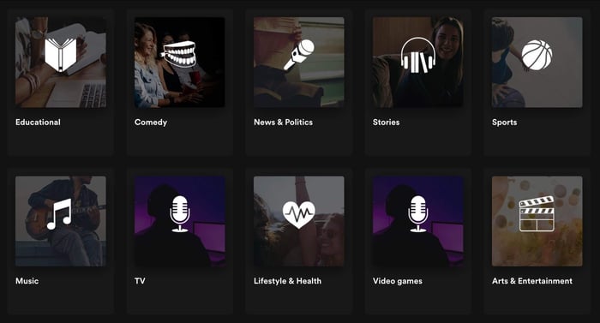Image resolution: width=600 pixels, height=323 pixels.
Task: Select the News & Politics label
Action: [283, 122]
